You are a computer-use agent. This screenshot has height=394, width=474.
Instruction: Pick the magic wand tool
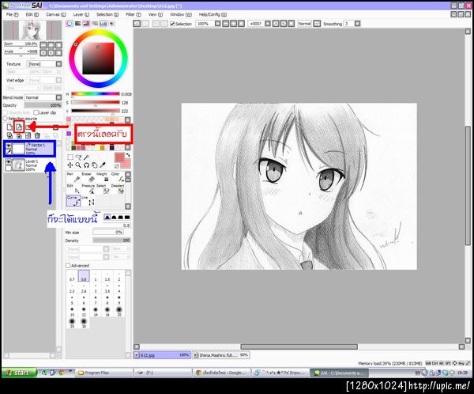point(86,157)
